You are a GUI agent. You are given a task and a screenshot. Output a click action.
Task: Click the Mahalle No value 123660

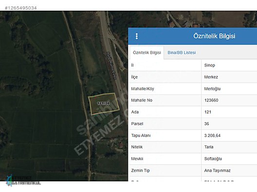211,100
